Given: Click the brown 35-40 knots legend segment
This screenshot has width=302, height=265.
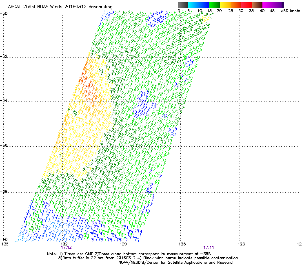Looking at the screenshot, I should [x=257, y=5].
